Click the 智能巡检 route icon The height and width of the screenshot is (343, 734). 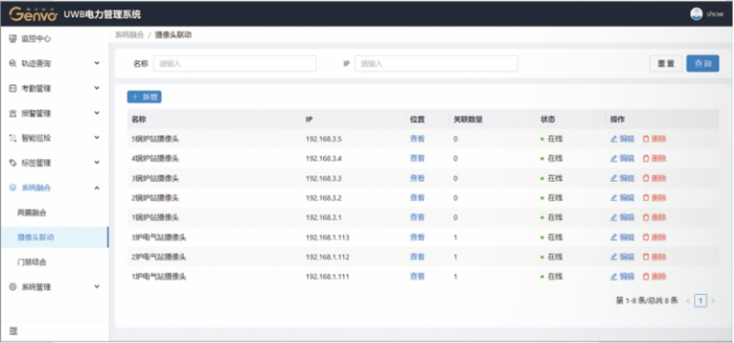click(13, 138)
